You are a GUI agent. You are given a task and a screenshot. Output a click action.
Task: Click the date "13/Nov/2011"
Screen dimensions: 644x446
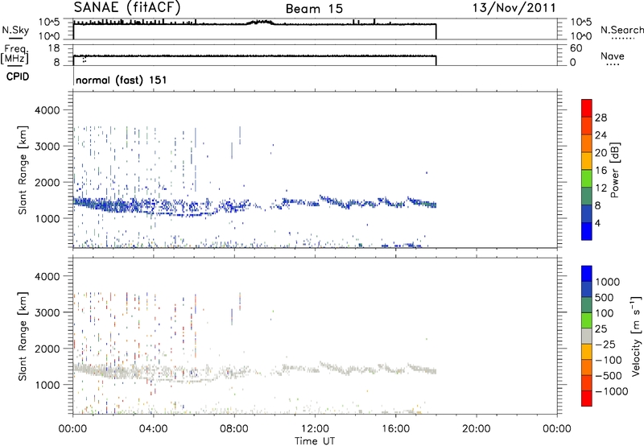pyautogui.click(x=514, y=8)
